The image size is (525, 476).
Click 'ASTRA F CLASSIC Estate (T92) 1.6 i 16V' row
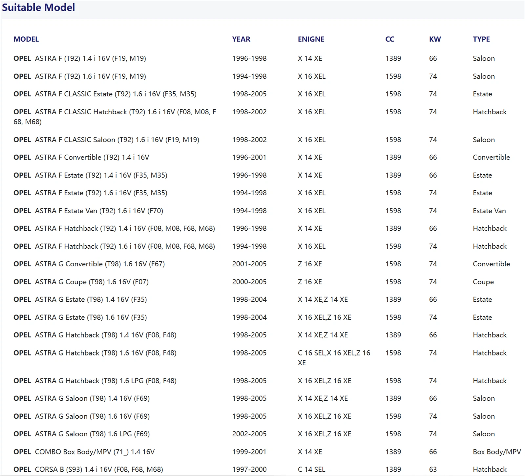pos(262,94)
